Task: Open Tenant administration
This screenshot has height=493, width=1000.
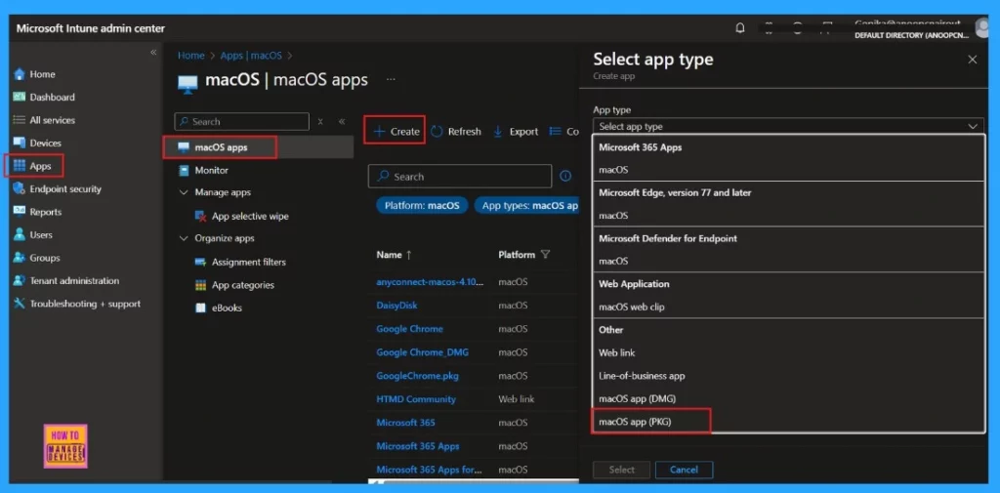Action: [66, 280]
